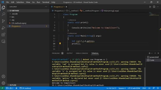
Task: Change indentation via Spaces: 4
Action: point(122,88)
